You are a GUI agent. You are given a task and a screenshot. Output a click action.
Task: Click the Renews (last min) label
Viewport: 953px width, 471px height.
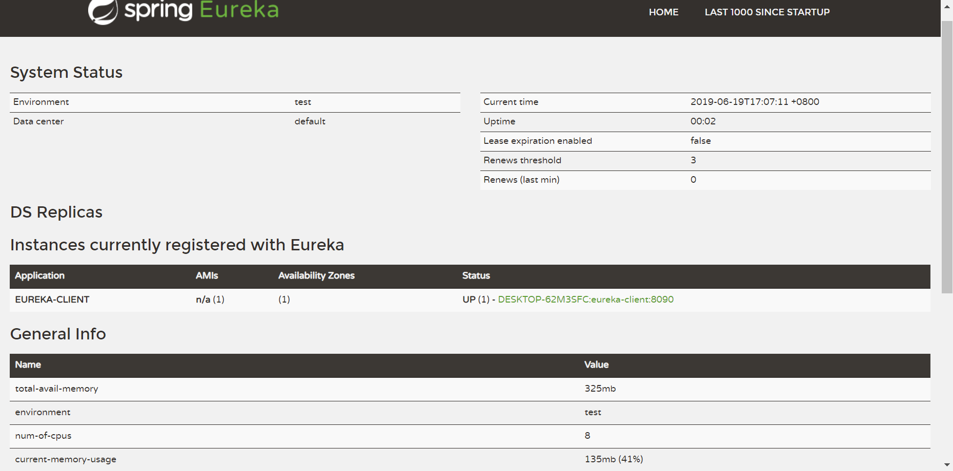521,180
